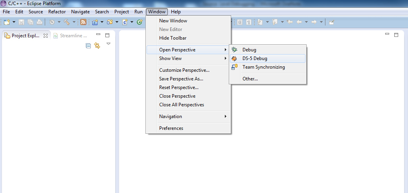Expand the Navigation submenu

pyautogui.click(x=189, y=117)
